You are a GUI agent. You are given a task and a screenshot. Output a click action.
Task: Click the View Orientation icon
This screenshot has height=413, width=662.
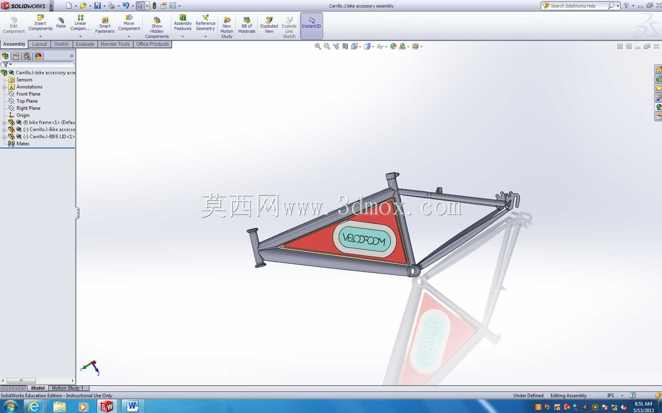coord(354,46)
